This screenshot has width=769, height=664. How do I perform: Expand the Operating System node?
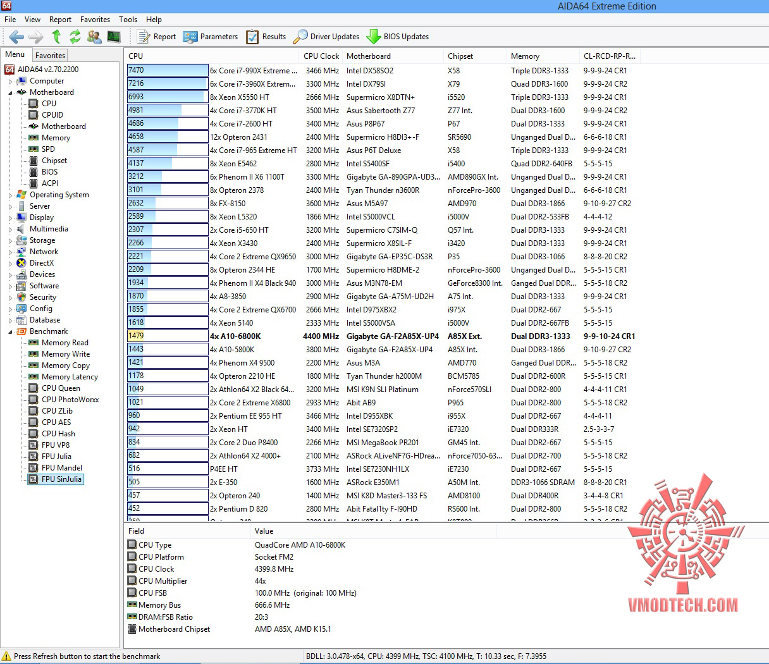click(10, 195)
